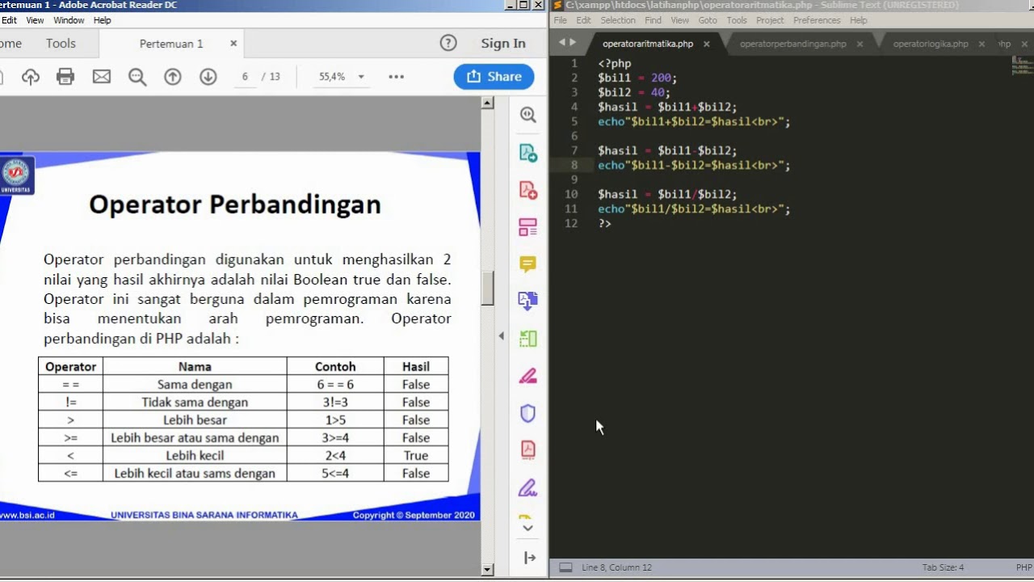This screenshot has height=582, width=1034.
Task: Select the red PDF document icon below the shield
Action: click(528, 449)
